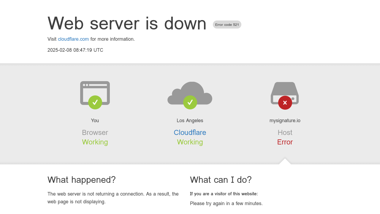
Task: Click the cloudflare.com link in the header
Action: click(73, 39)
